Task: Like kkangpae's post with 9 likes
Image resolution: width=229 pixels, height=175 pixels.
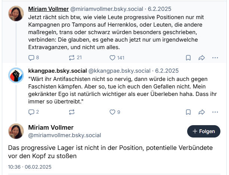Action: point(112,112)
